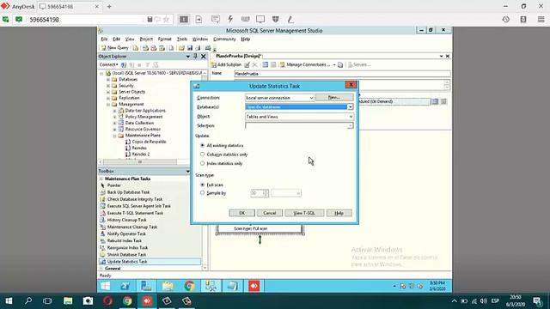Click the Name field containing PlandePrueba
550x309 pixels.
coord(342,74)
